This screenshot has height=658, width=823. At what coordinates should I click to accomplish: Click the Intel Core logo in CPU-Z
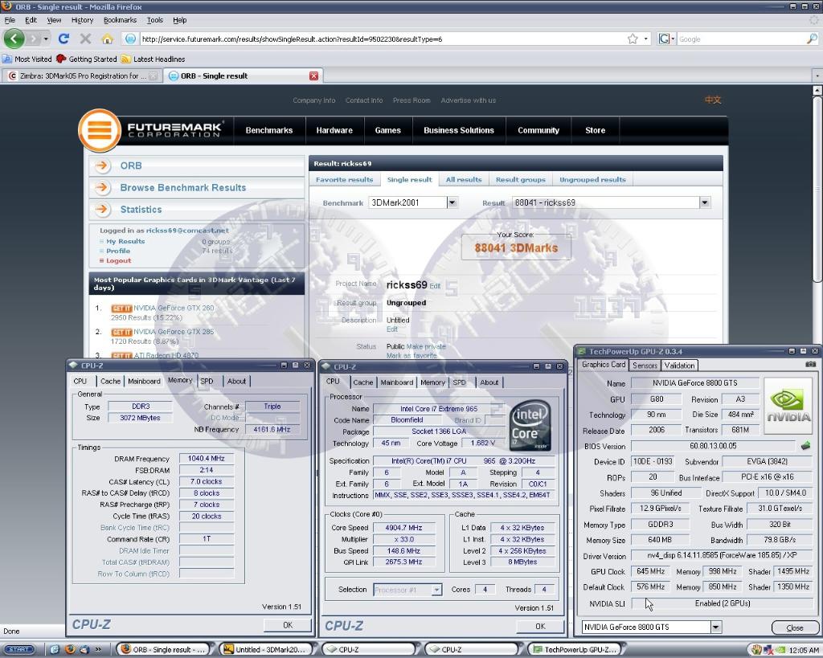tap(530, 425)
